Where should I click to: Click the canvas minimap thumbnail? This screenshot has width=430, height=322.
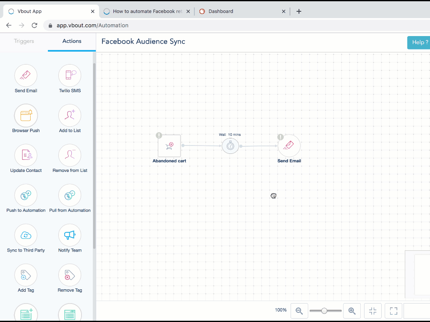click(x=418, y=274)
